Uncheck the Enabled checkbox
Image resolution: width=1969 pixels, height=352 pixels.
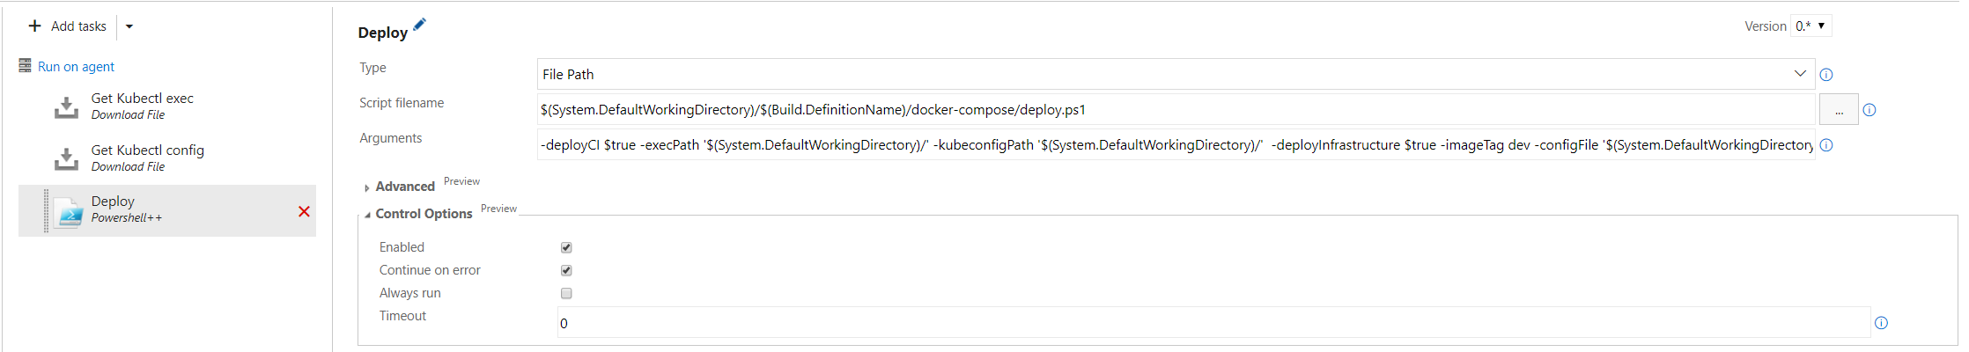566,247
